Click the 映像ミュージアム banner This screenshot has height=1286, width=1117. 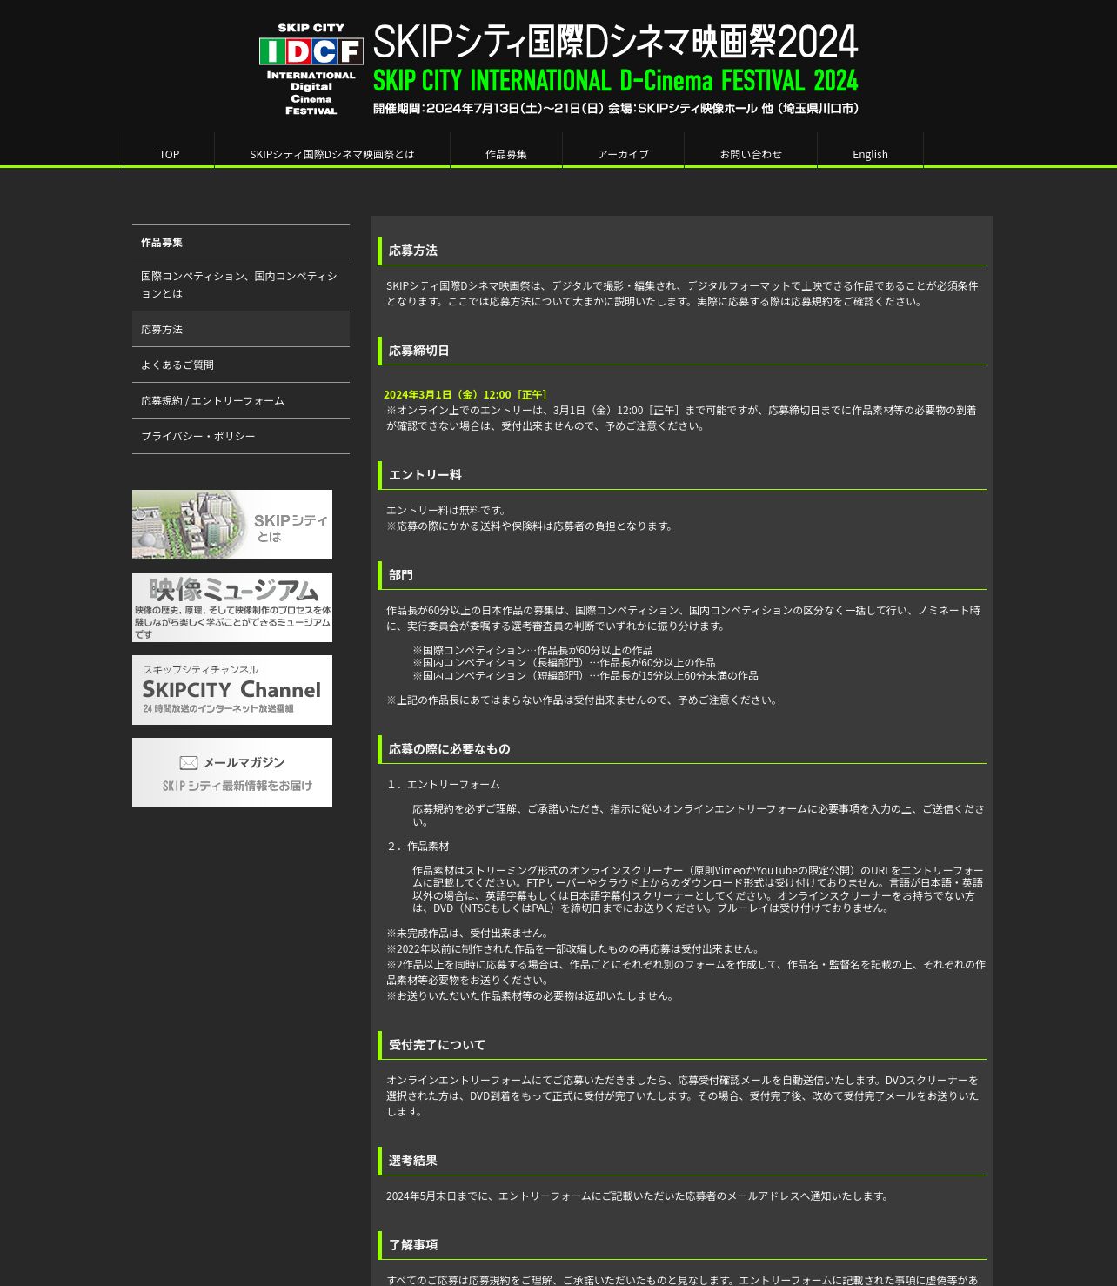coord(232,607)
